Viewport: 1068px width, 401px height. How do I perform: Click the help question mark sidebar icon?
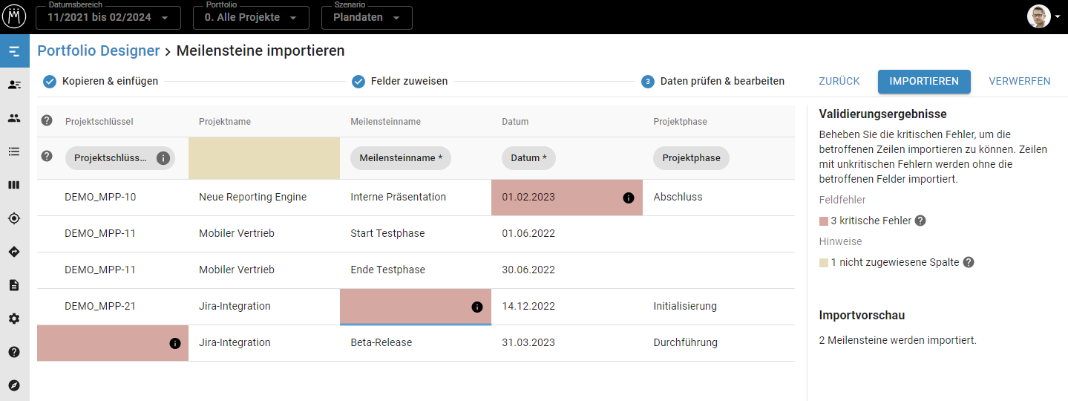(14, 352)
